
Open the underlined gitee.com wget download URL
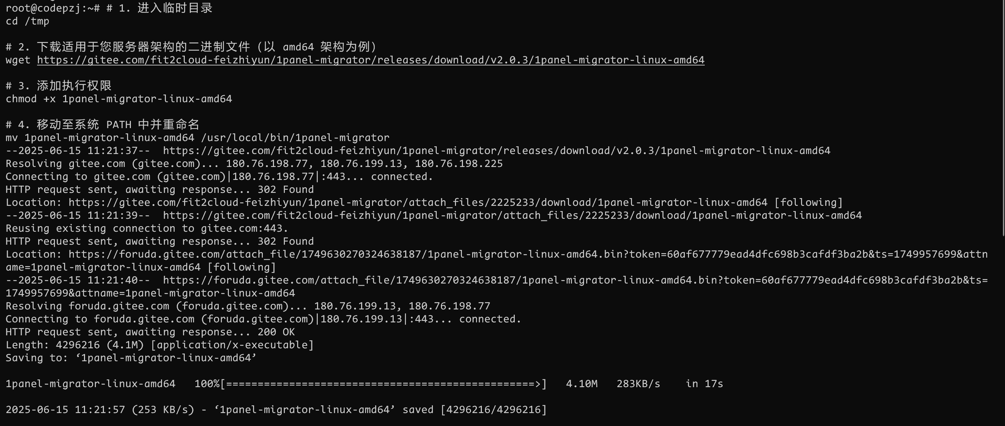click(x=371, y=60)
